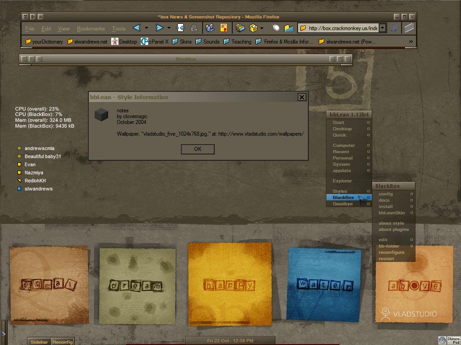Close the bbLean Style Information dialog
461x345 pixels.
coord(302,97)
